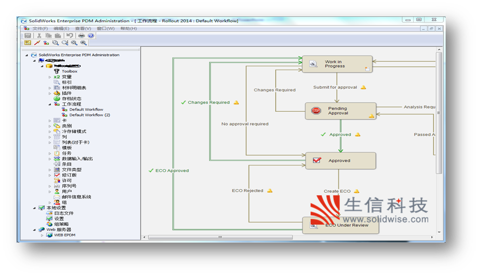Viewport: 479px width, 276px height.
Task: Click the 用户 user icon in tree
Action: (x=57, y=191)
